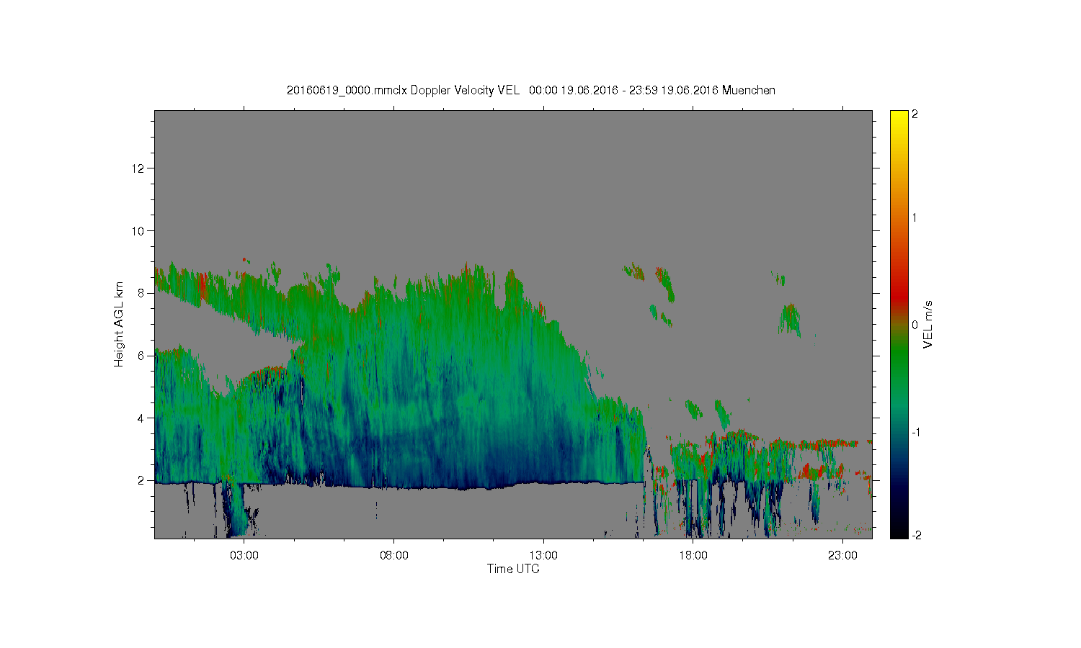Viewport: 1081px width, 648px height.
Task: Click the height tick label 4
Action: pos(141,418)
